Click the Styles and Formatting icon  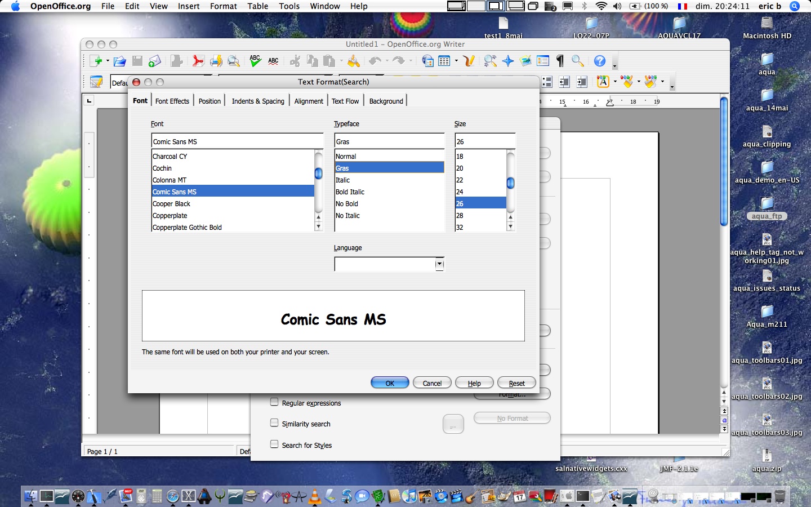pyautogui.click(x=96, y=82)
